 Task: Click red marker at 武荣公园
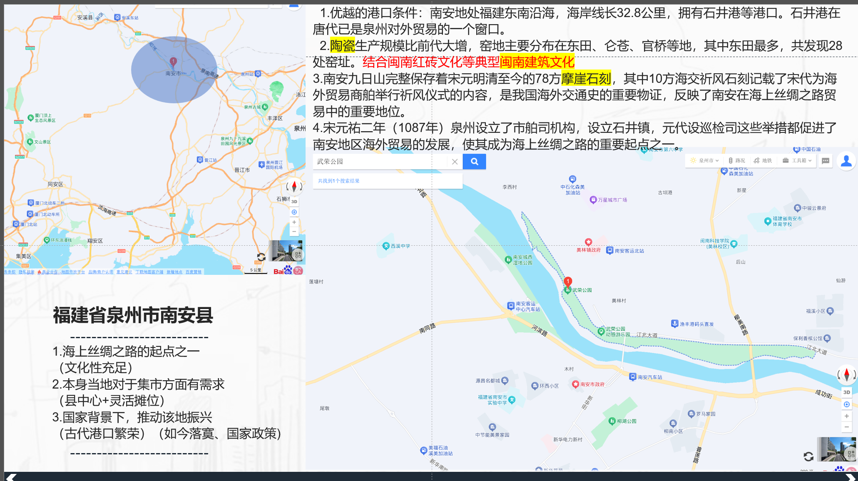568,282
